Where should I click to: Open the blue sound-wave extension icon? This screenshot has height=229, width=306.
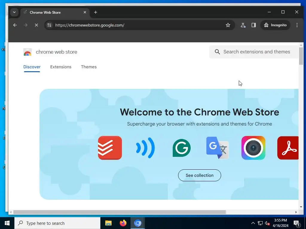(x=146, y=148)
